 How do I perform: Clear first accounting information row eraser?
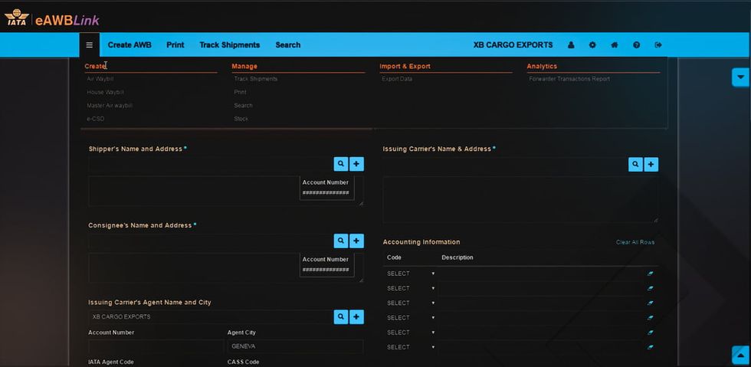coord(650,274)
